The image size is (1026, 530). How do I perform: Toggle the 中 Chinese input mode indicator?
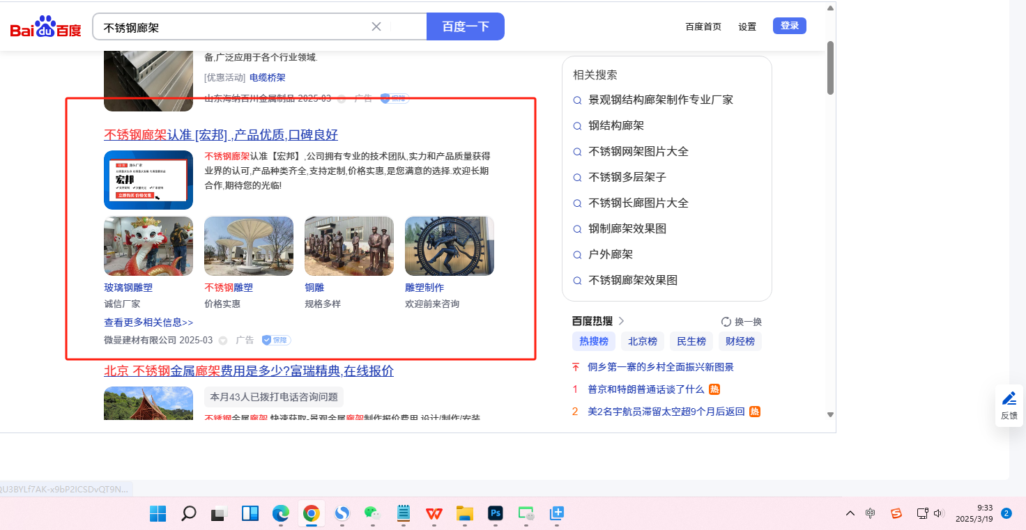871,514
